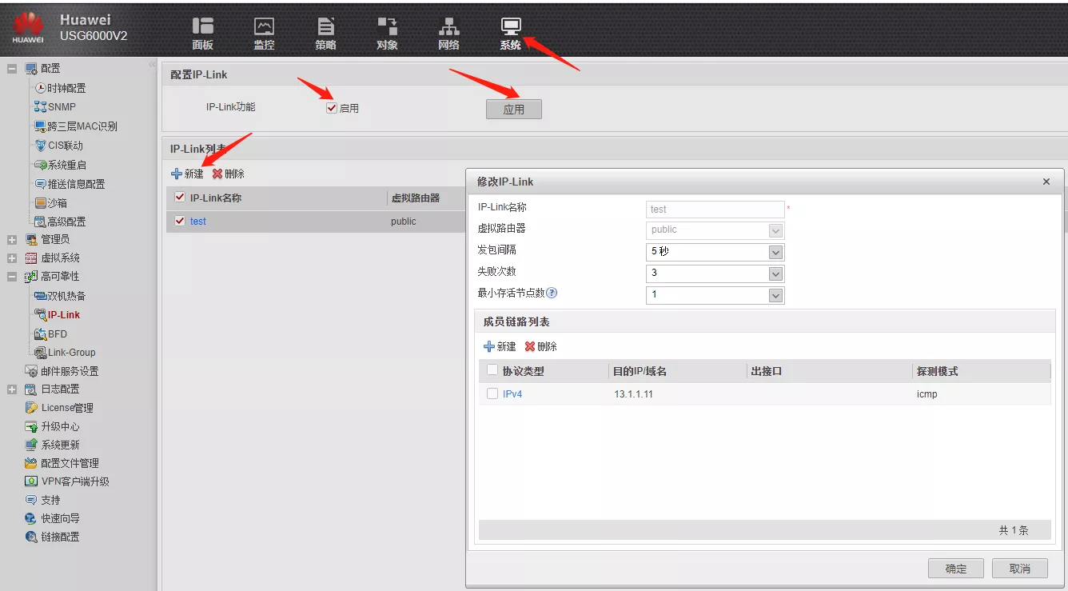Open the 网络 network icon
Viewport: 1068px width, 591px height.
pos(448,26)
